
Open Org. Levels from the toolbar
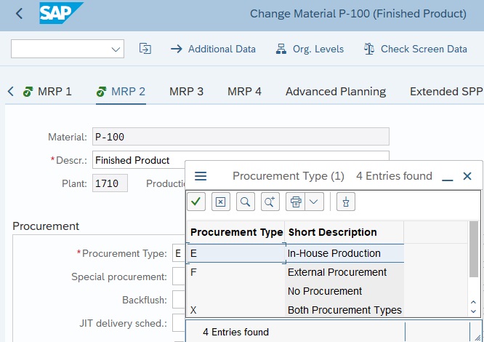tap(311, 49)
